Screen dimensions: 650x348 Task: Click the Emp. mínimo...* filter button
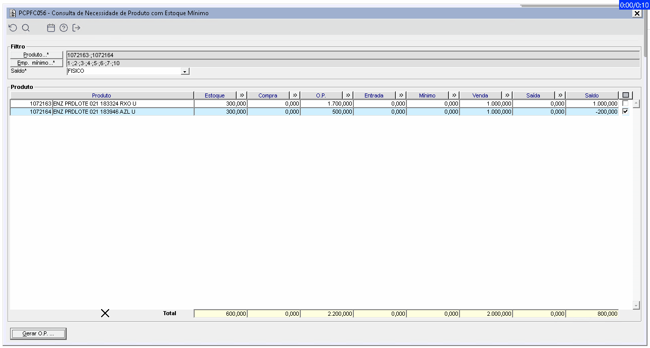click(36, 63)
